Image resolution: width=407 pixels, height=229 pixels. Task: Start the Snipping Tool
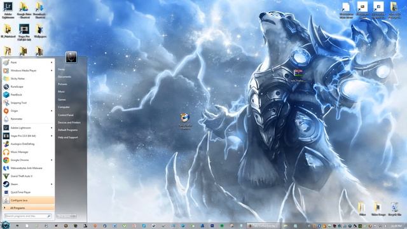pyautogui.click(x=28, y=103)
